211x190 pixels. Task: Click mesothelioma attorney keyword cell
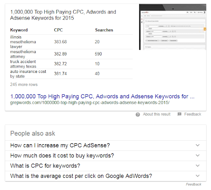[x=23, y=54]
